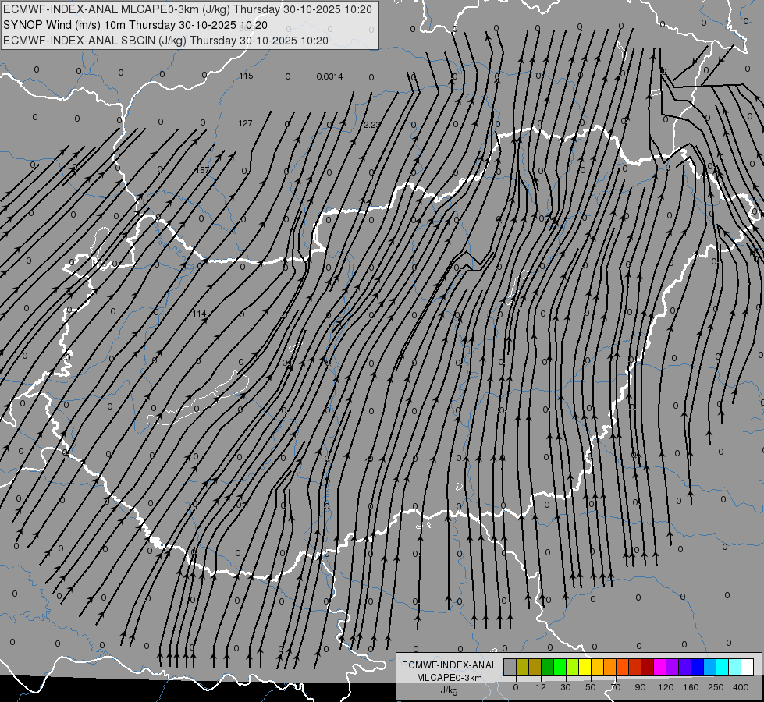Viewport: 764px width, 702px height.
Task: Click the legend scale value 30
Action: (x=566, y=687)
